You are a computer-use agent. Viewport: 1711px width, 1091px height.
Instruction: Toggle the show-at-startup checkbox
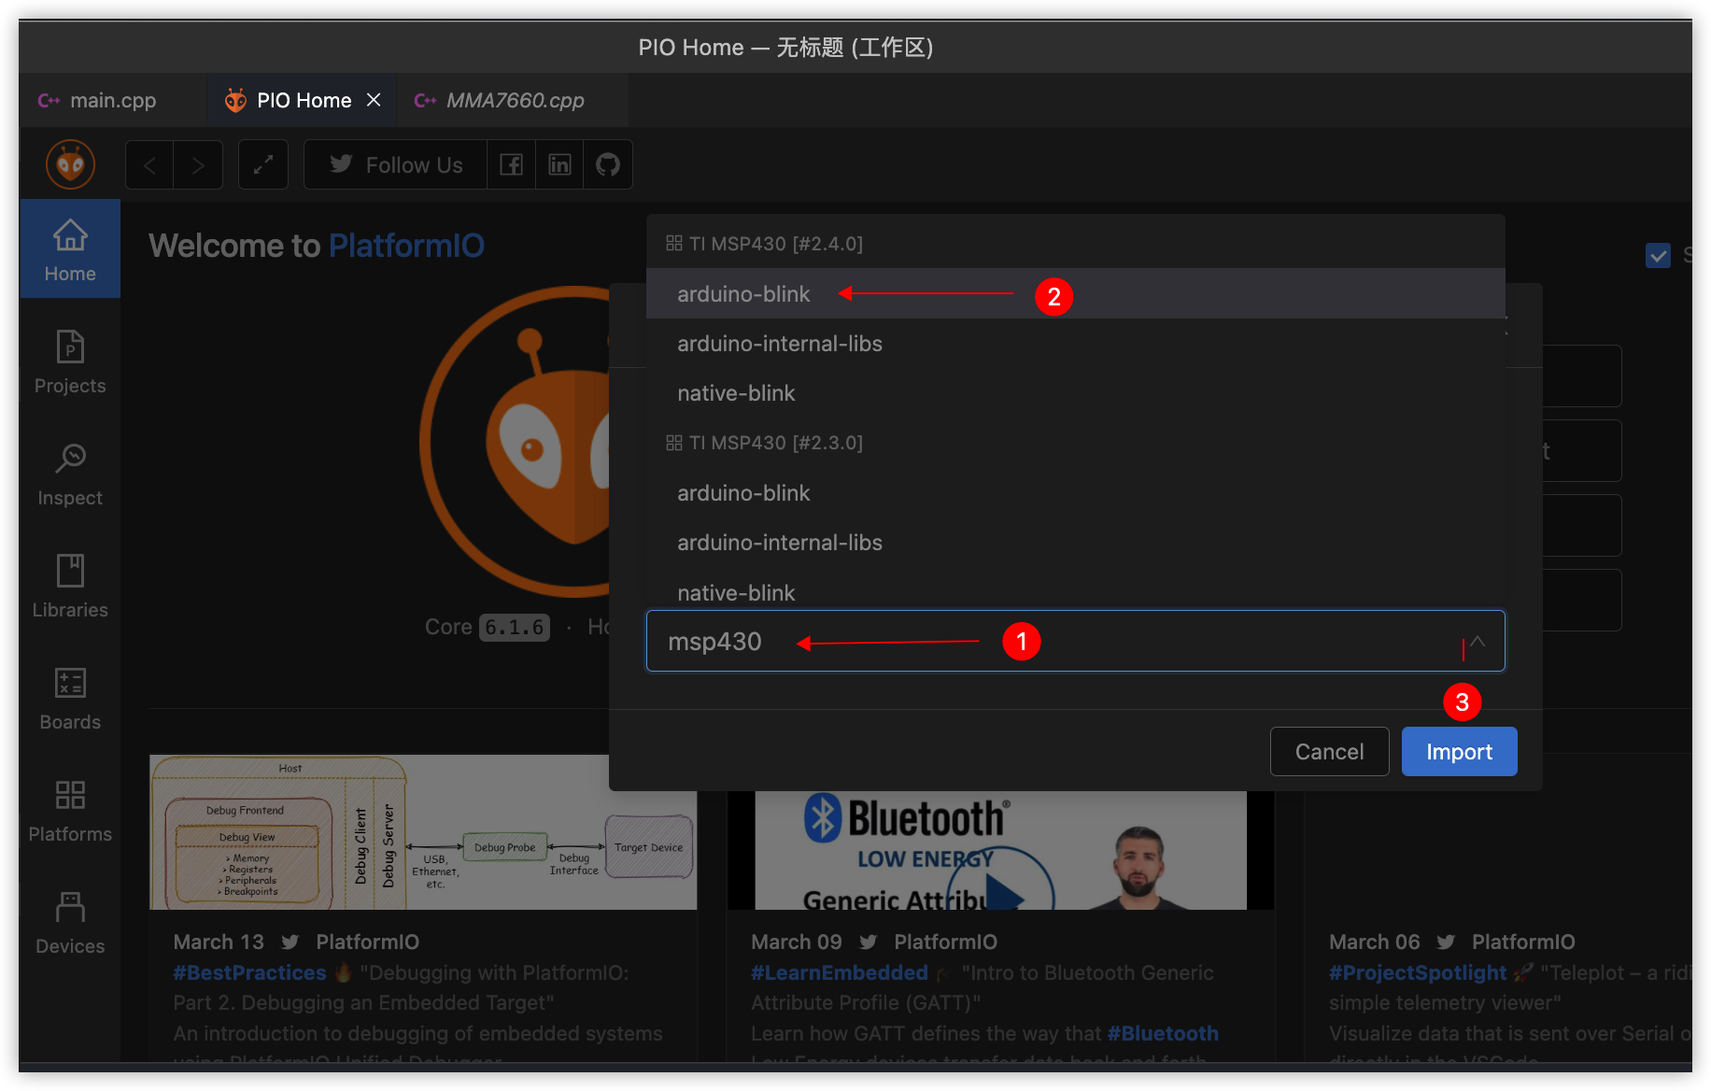(1658, 255)
